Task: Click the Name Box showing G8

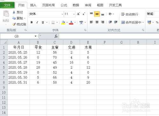Action: pyautogui.click(x=17, y=36)
